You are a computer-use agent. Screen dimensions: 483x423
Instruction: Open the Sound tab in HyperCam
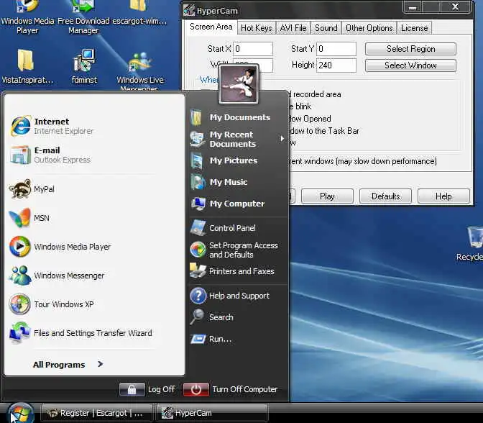[x=326, y=28]
